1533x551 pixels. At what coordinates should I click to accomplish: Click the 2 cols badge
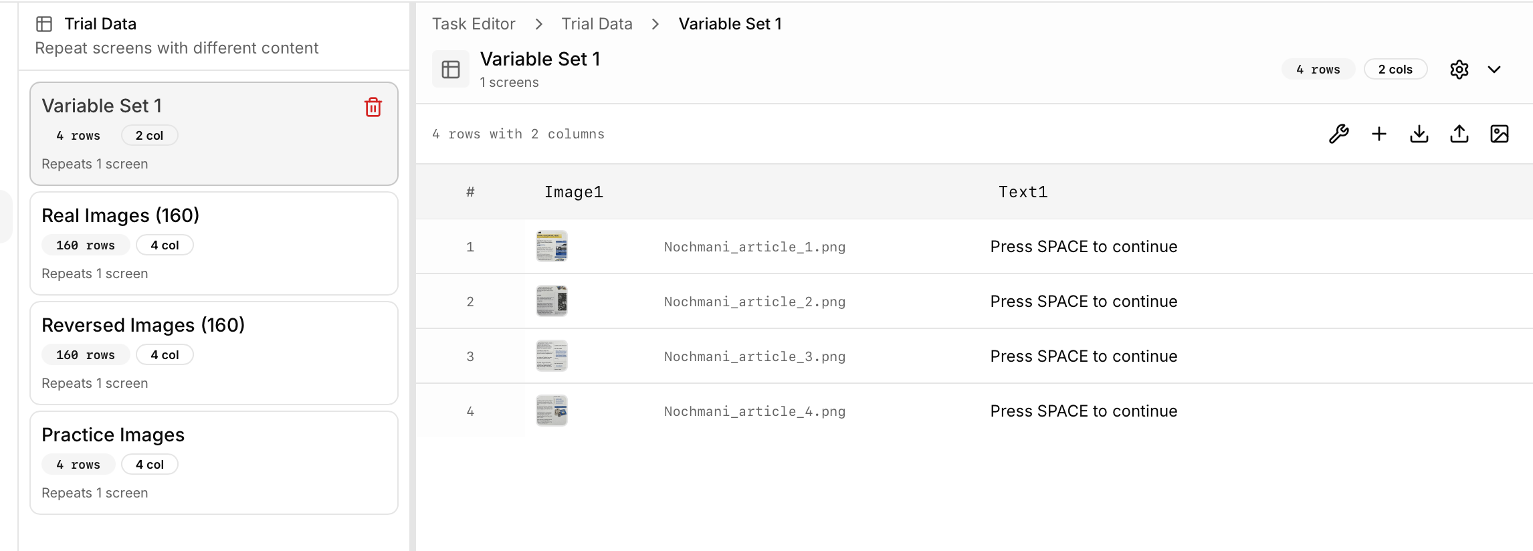coord(1395,69)
